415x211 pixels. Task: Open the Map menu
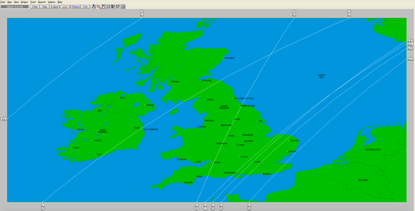click(x=10, y=2)
